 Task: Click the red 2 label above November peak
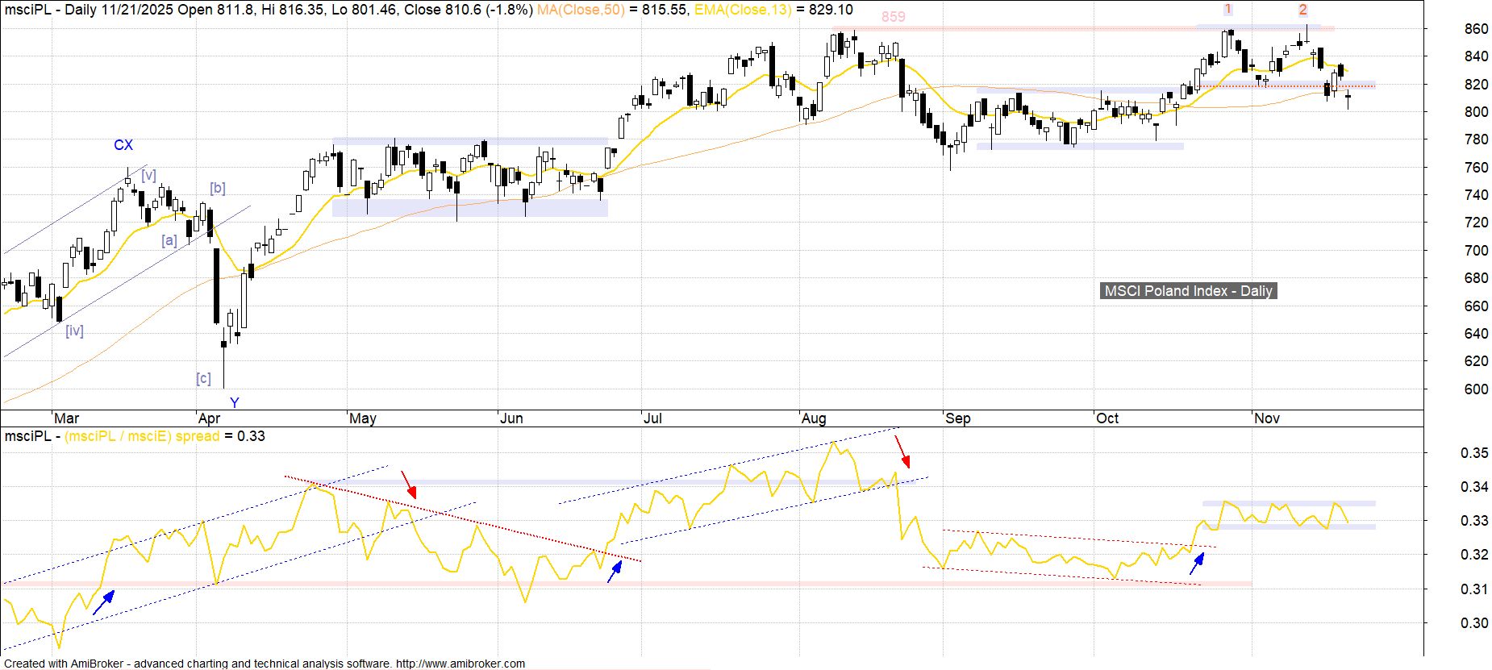[1302, 10]
